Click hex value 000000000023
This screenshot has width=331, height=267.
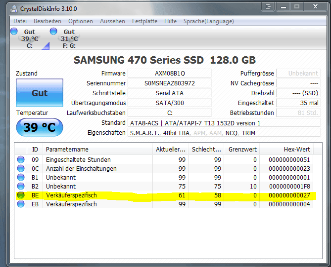pos(289,169)
